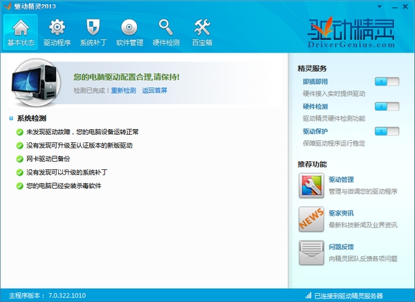
Task: Click green check beside 没有发现可以升级的系统补丁
Action: [x=20, y=172]
